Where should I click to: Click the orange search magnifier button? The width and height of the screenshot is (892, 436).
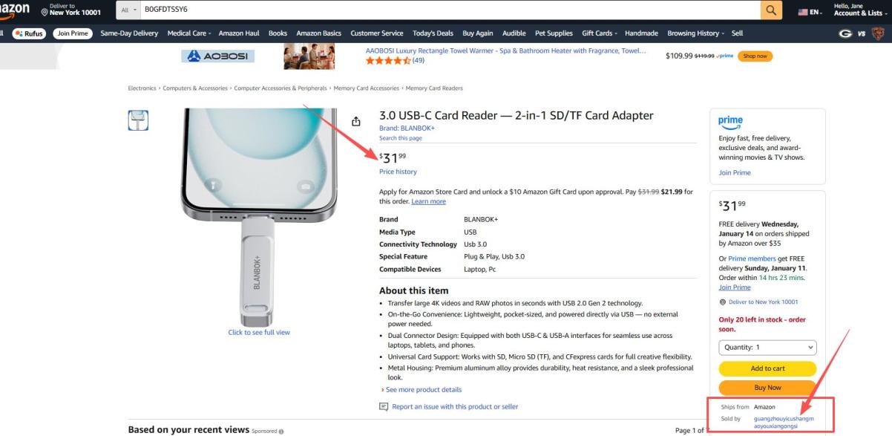[771, 10]
